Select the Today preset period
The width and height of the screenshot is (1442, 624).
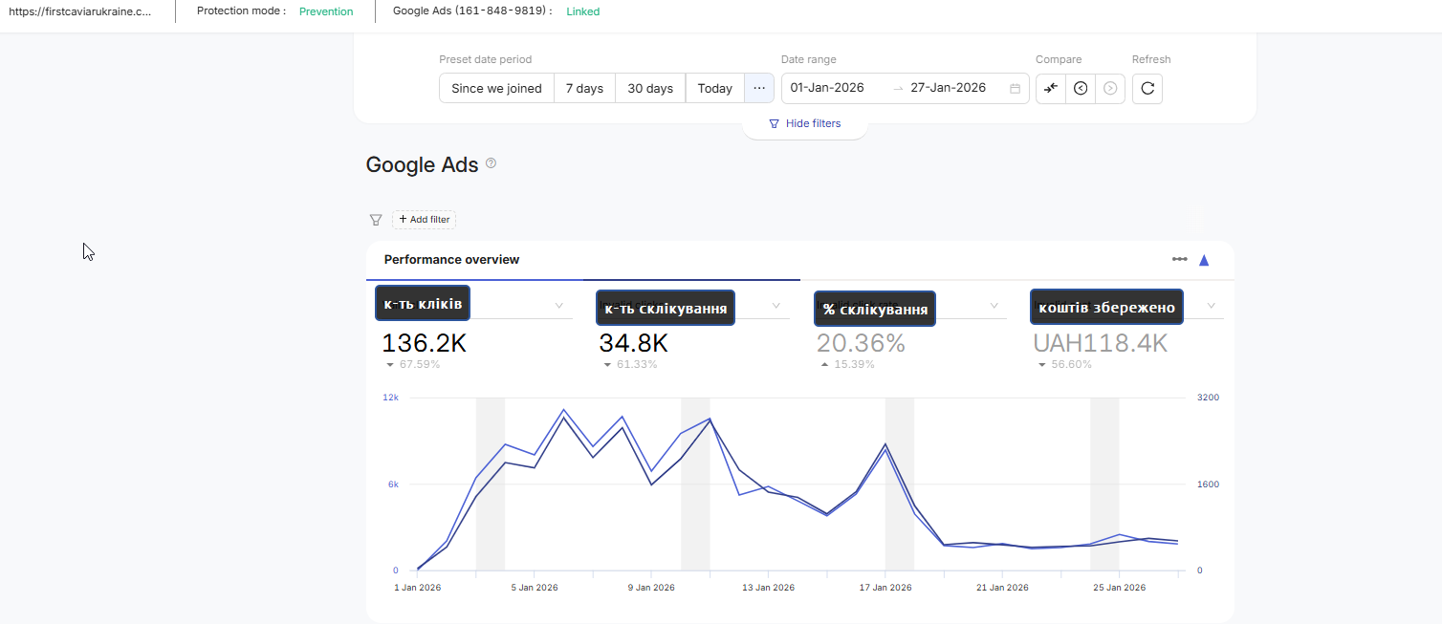pos(714,88)
